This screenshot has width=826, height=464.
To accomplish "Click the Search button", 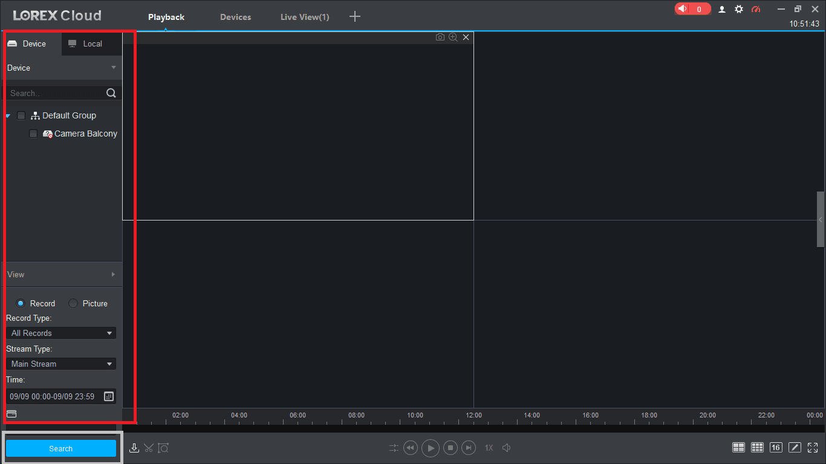I will click(x=60, y=448).
